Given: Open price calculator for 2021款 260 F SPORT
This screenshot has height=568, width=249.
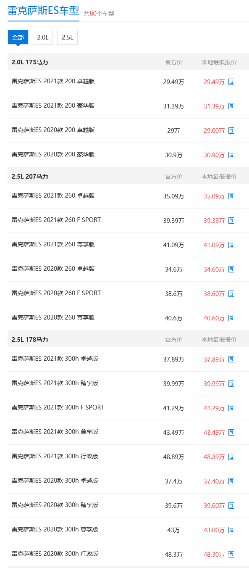Looking at the screenshot, I should click(231, 220).
